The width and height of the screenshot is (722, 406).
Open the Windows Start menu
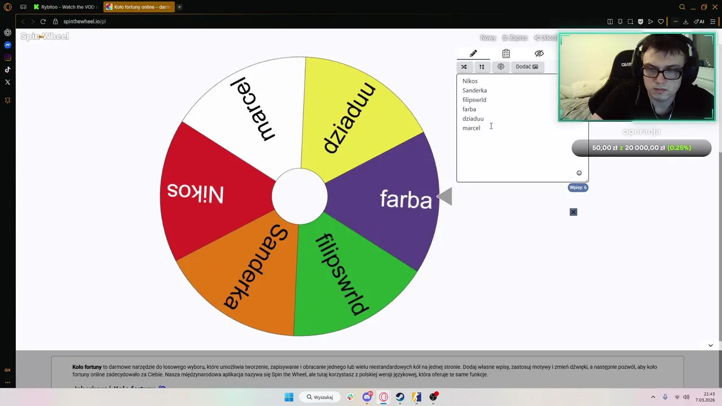pos(289,397)
